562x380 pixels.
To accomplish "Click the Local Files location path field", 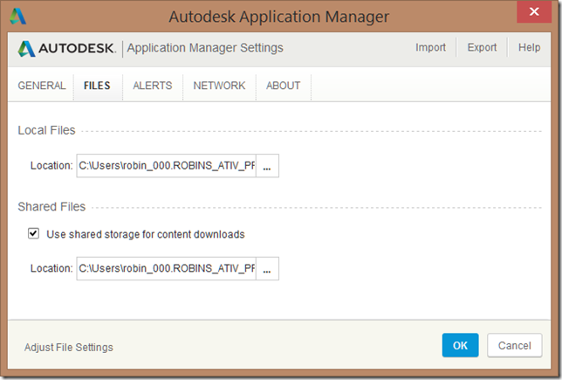I will [x=166, y=165].
